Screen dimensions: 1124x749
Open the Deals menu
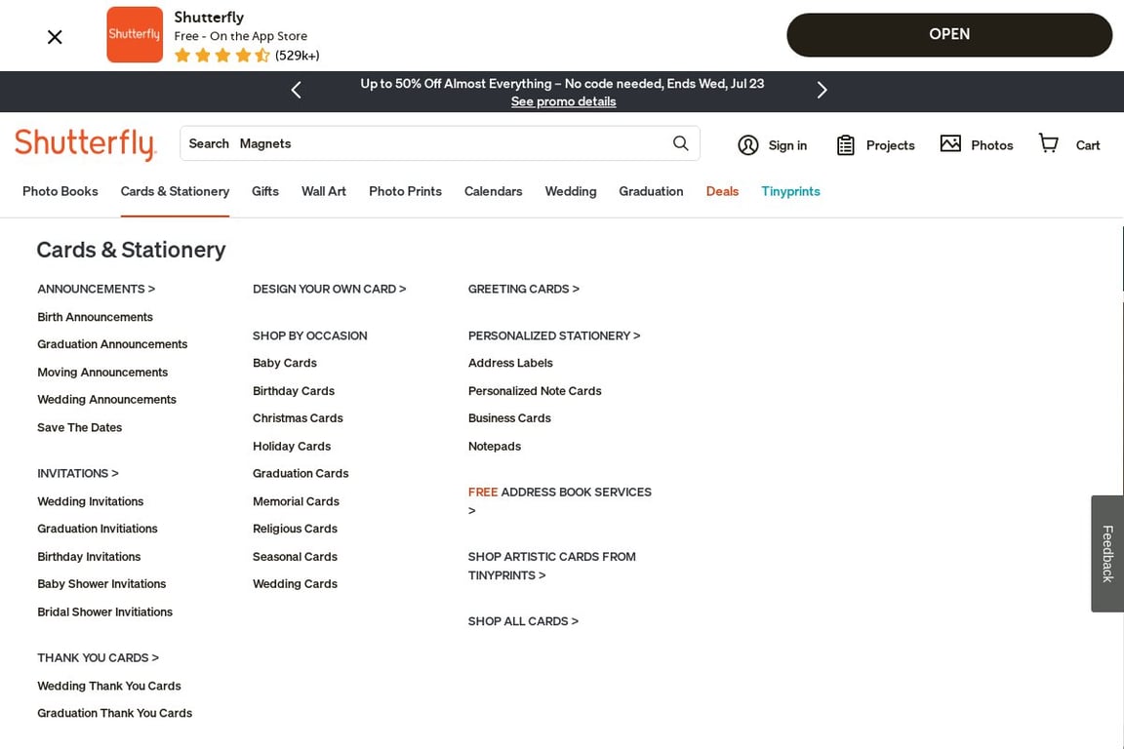(722, 191)
